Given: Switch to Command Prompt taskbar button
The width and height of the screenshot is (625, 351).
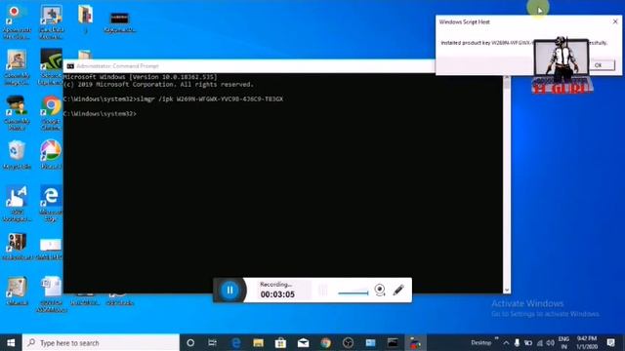Looking at the screenshot, I should (393, 342).
